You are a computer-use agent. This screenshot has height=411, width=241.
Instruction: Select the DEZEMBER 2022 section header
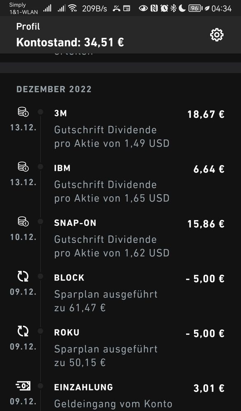[54, 89]
